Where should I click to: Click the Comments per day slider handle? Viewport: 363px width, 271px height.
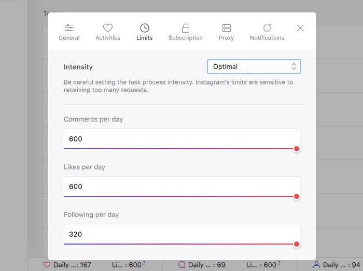[296, 149]
